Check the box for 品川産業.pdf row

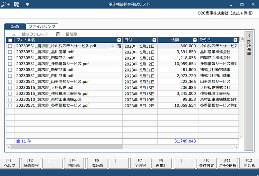(x=10, y=52)
